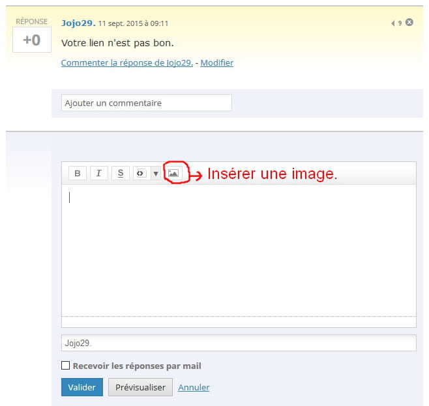
Task: Cancel the reply via Annuler link
Action: 194,387
